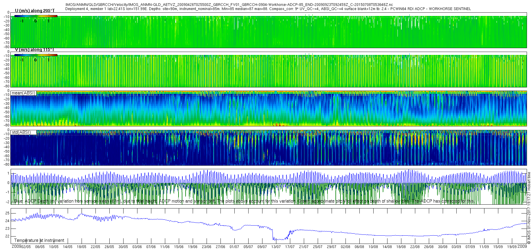
Task: Click the '27/06' date tick label
Action: (220, 247)
